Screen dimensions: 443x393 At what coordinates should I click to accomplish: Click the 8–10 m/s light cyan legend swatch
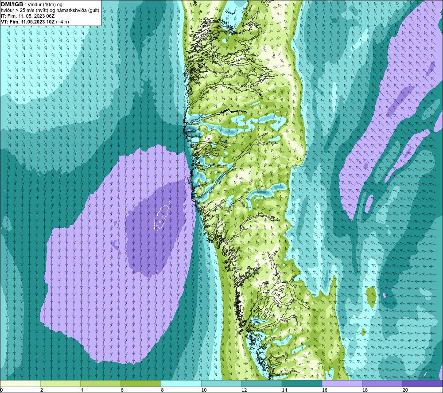coord(181,383)
